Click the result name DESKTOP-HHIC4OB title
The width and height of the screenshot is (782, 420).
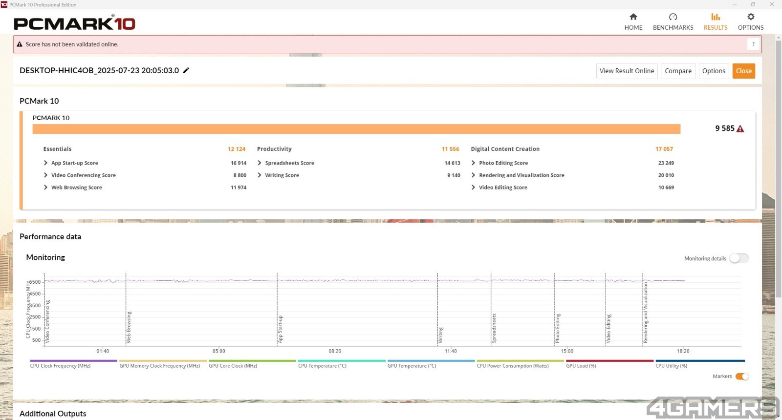click(x=99, y=70)
